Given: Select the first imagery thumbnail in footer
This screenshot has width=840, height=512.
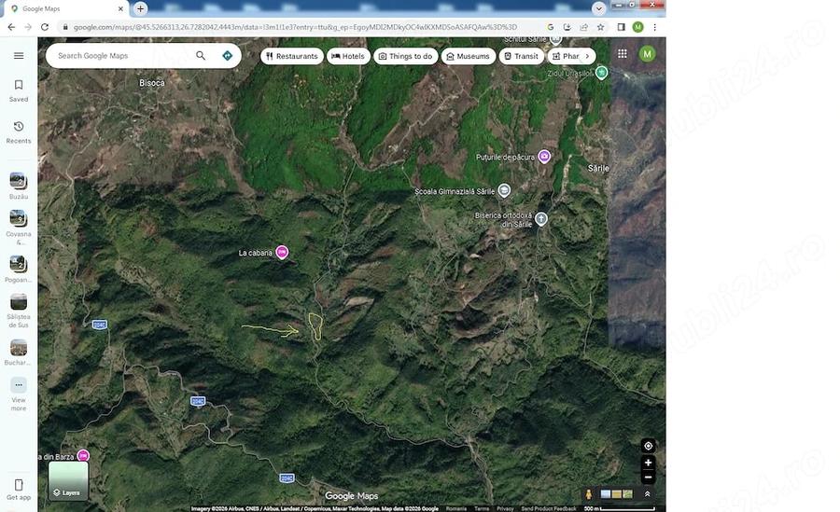Looking at the screenshot, I should [x=606, y=493].
